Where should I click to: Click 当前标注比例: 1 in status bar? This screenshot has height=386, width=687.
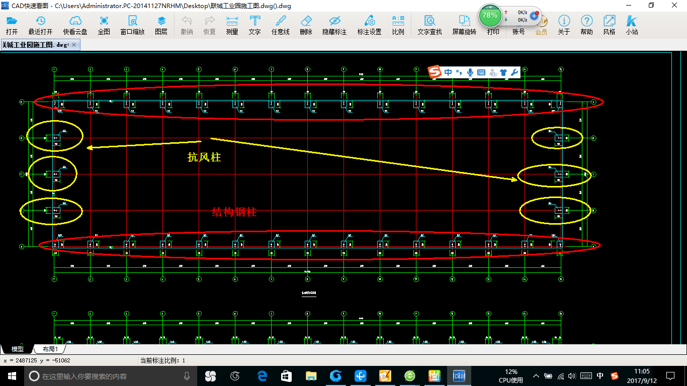pos(163,360)
